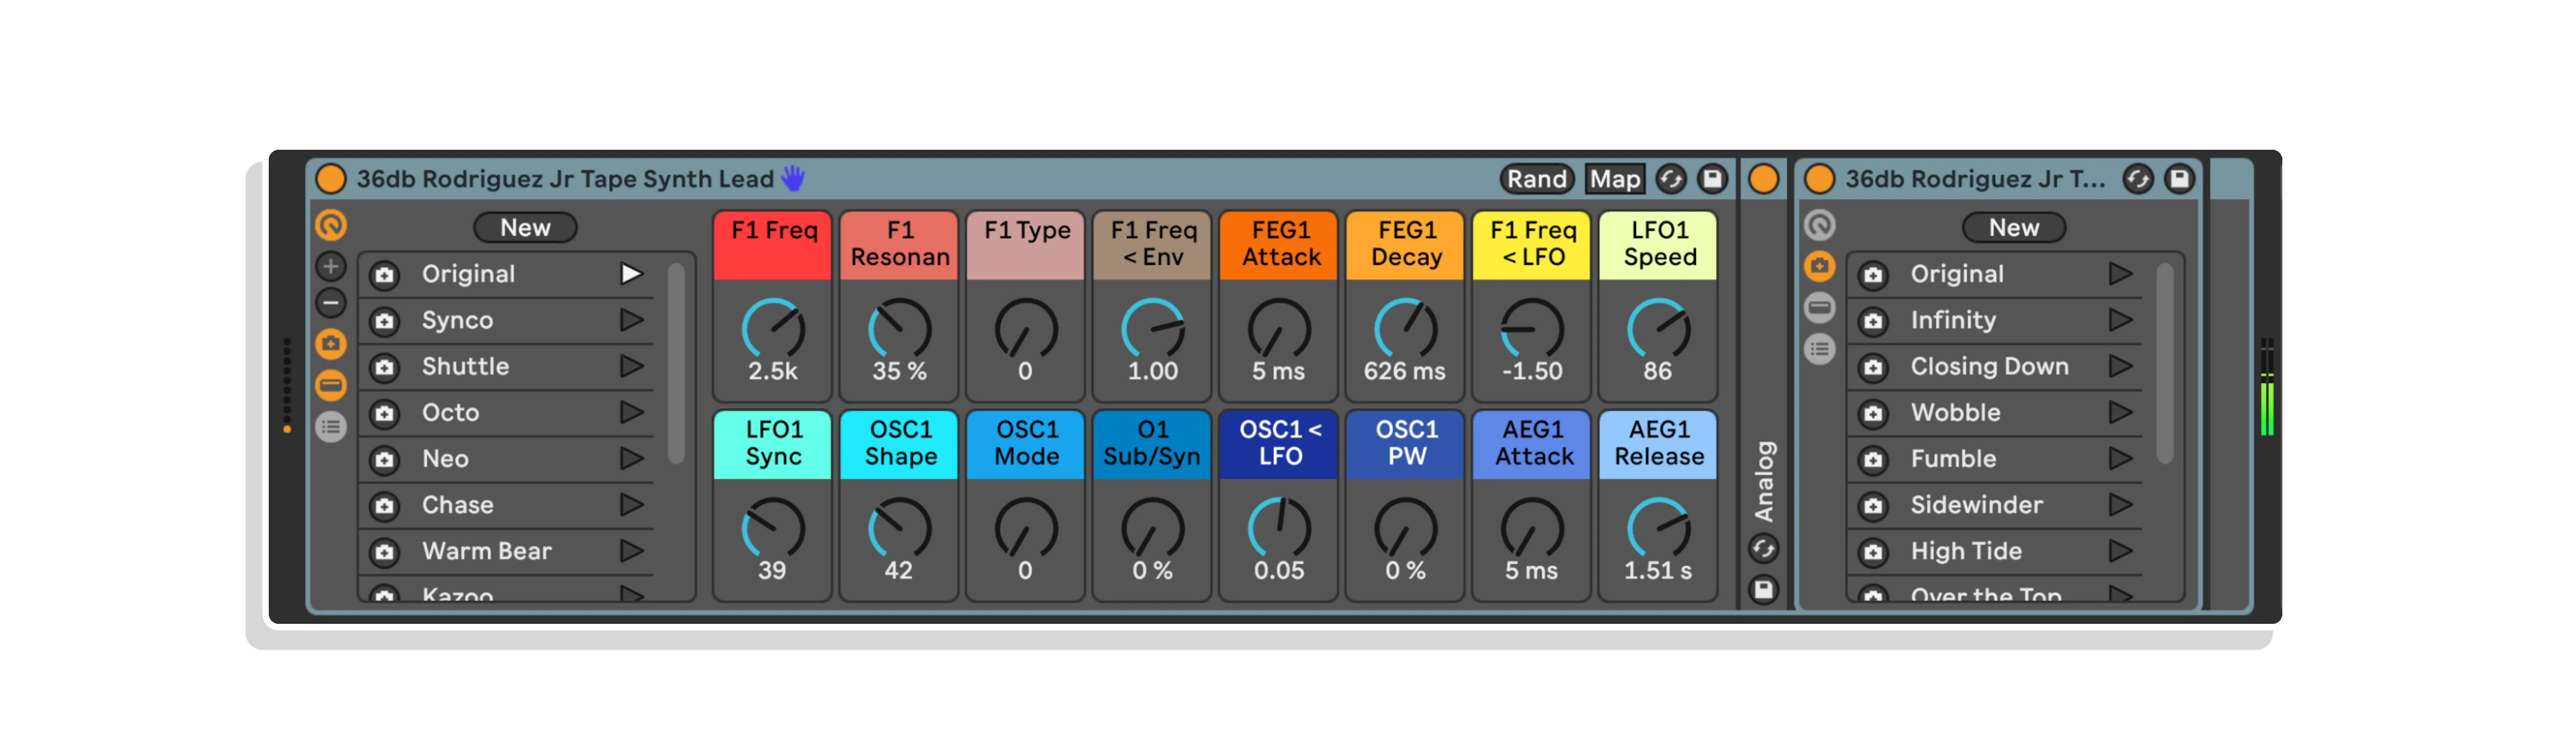
Task: Overwrite the Warm Bear variation with the camera icon
Action: [384, 552]
